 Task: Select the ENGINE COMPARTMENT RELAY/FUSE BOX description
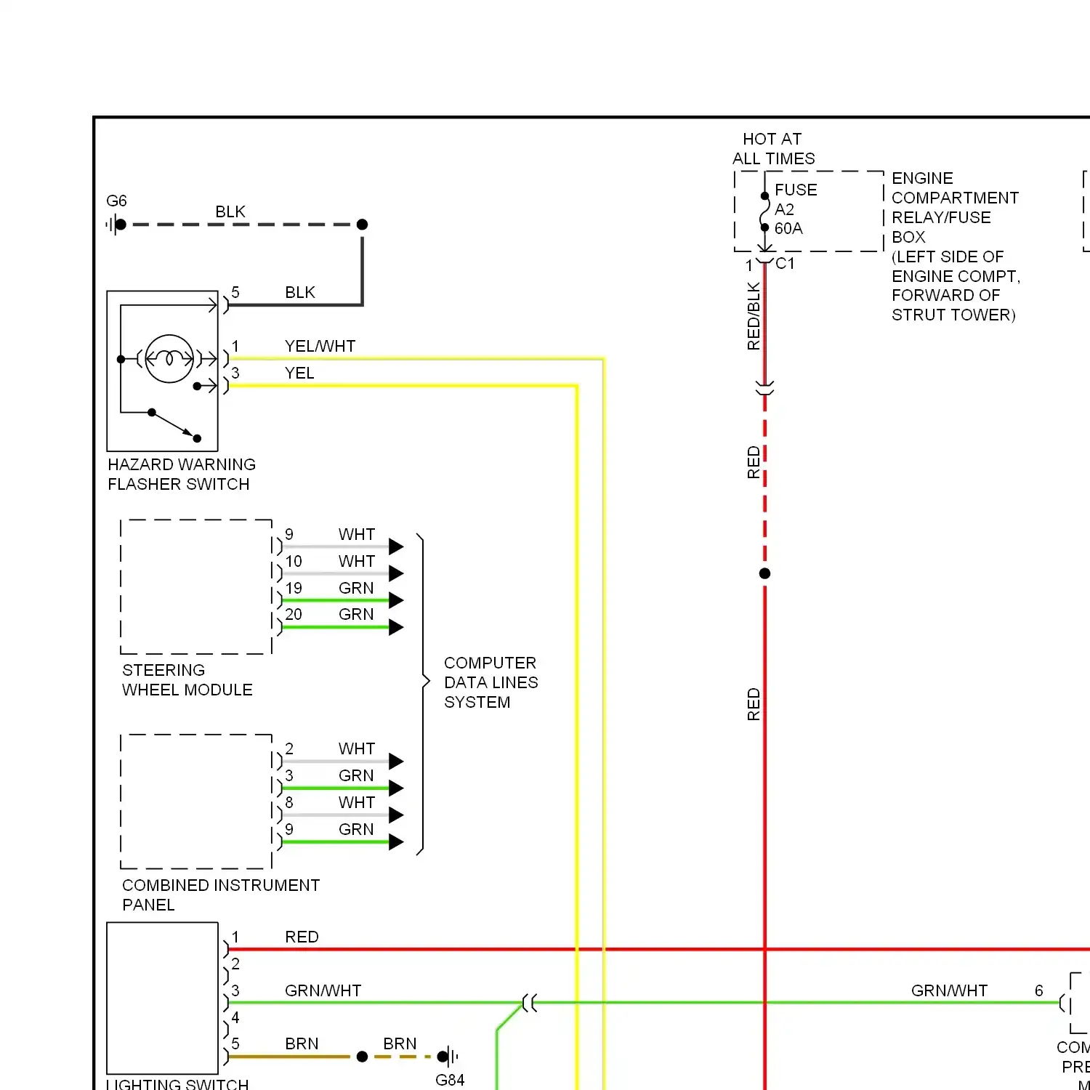pyautogui.click(x=956, y=246)
